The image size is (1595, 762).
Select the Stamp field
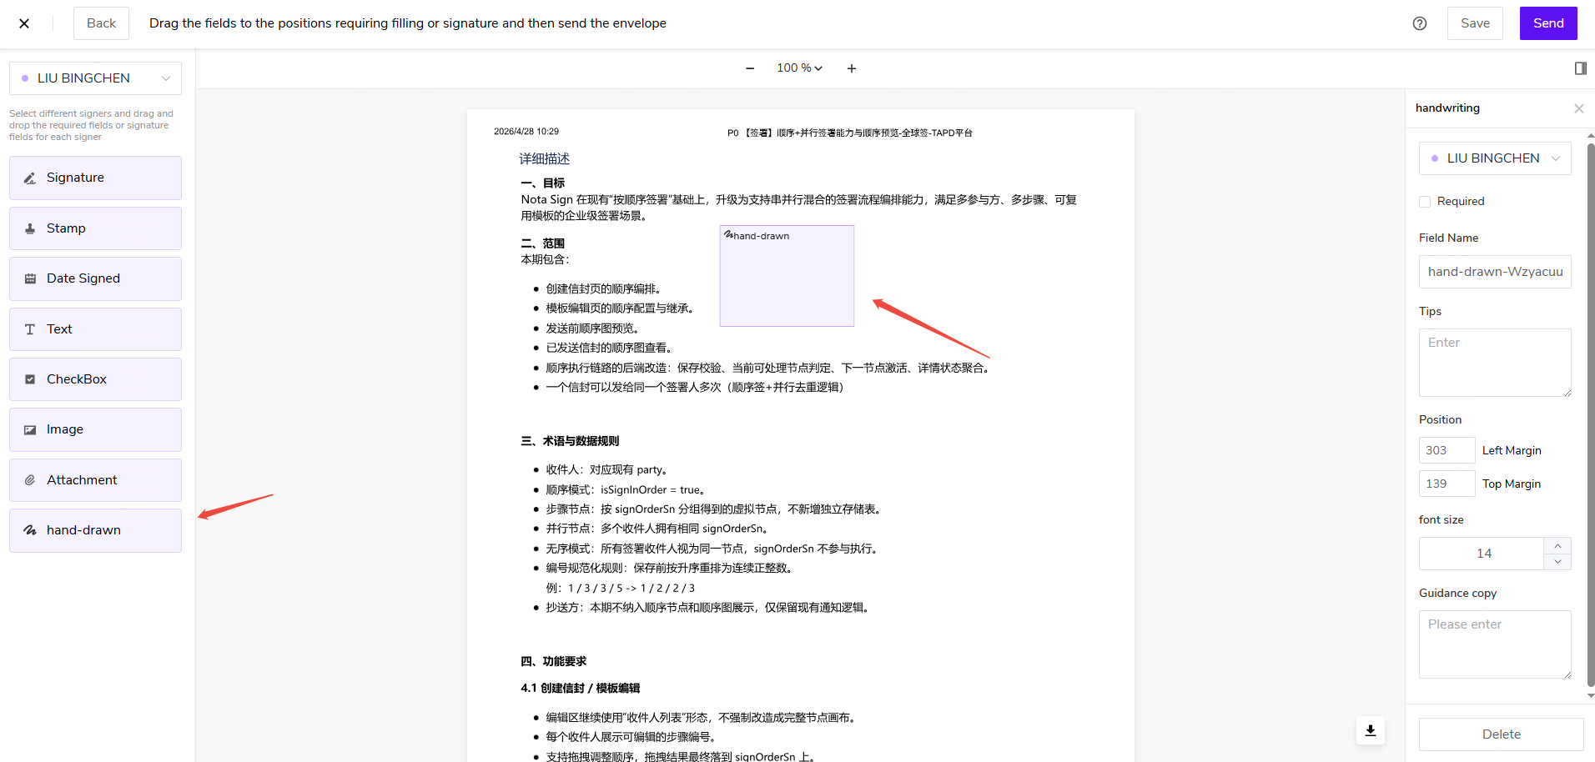[x=95, y=228]
